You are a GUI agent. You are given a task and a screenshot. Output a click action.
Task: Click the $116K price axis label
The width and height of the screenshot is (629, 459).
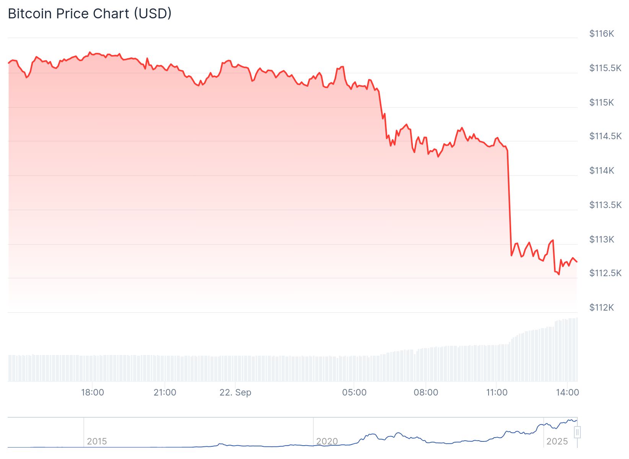[601, 34]
